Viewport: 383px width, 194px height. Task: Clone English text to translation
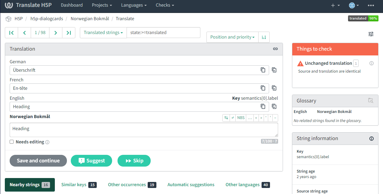(x=274, y=106)
